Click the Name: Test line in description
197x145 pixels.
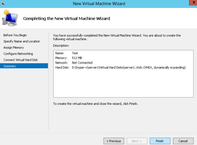coord(67,53)
